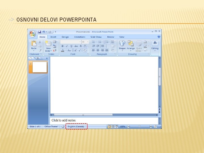Open Character Spacing AV options
The height and width of the screenshot is (153, 204).
click(86, 46)
